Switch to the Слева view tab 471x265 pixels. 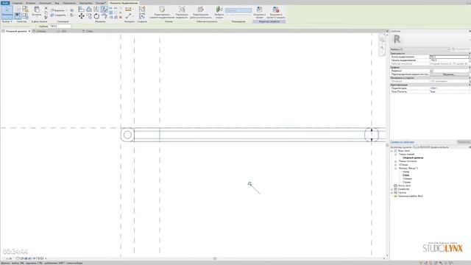tap(90, 31)
